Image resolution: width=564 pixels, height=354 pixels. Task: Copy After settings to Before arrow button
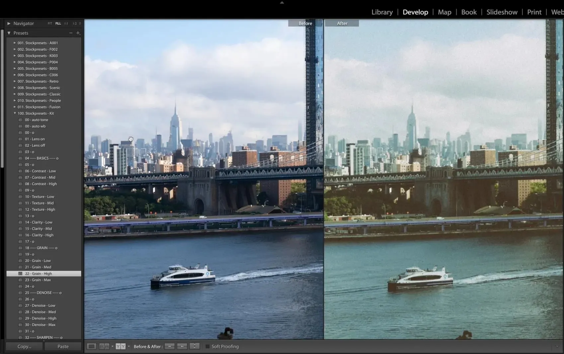pos(182,346)
